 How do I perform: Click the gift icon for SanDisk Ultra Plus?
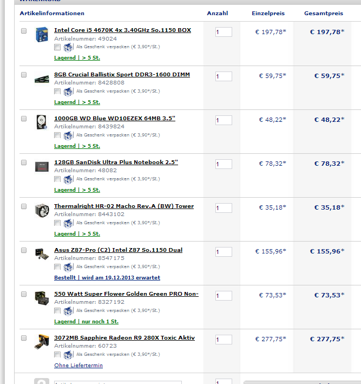pyautogui.click(x=68, y=179)
